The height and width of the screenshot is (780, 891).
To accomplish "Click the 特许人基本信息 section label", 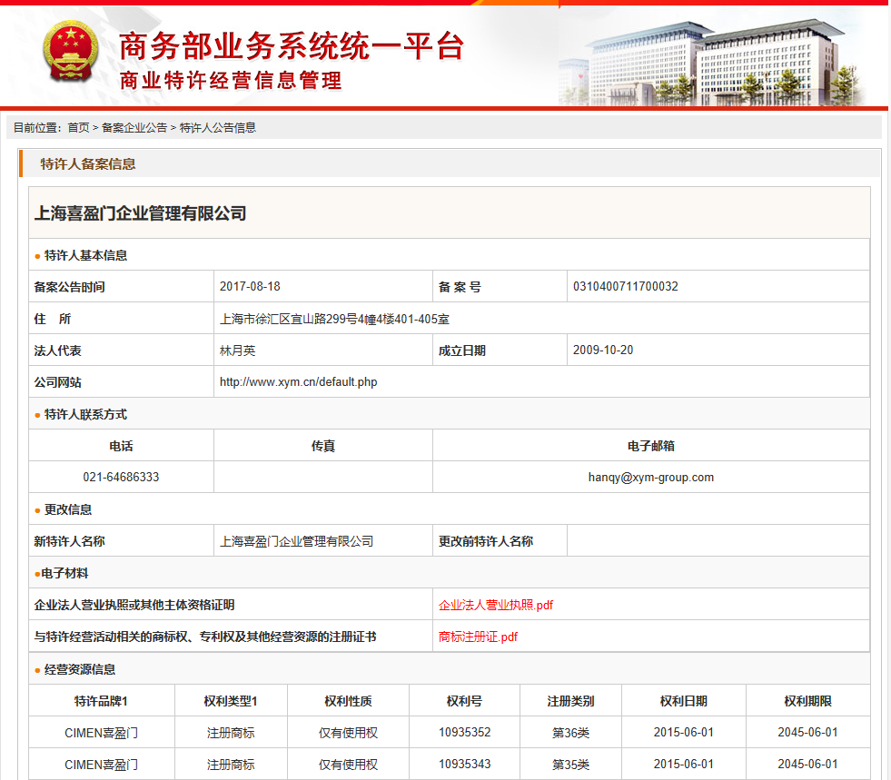I will [85, 256].
